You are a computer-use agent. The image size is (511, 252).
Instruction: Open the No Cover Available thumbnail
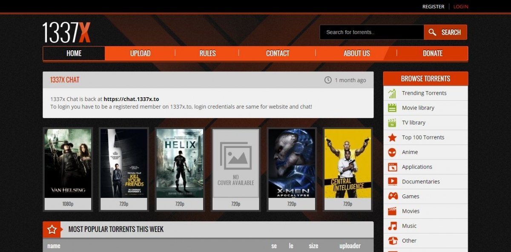(236, 163)
